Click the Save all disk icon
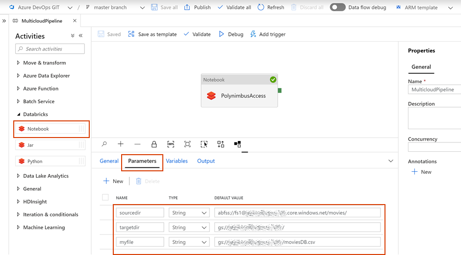The height and width of the screenshot is (255, 461). tap(154, 7)
